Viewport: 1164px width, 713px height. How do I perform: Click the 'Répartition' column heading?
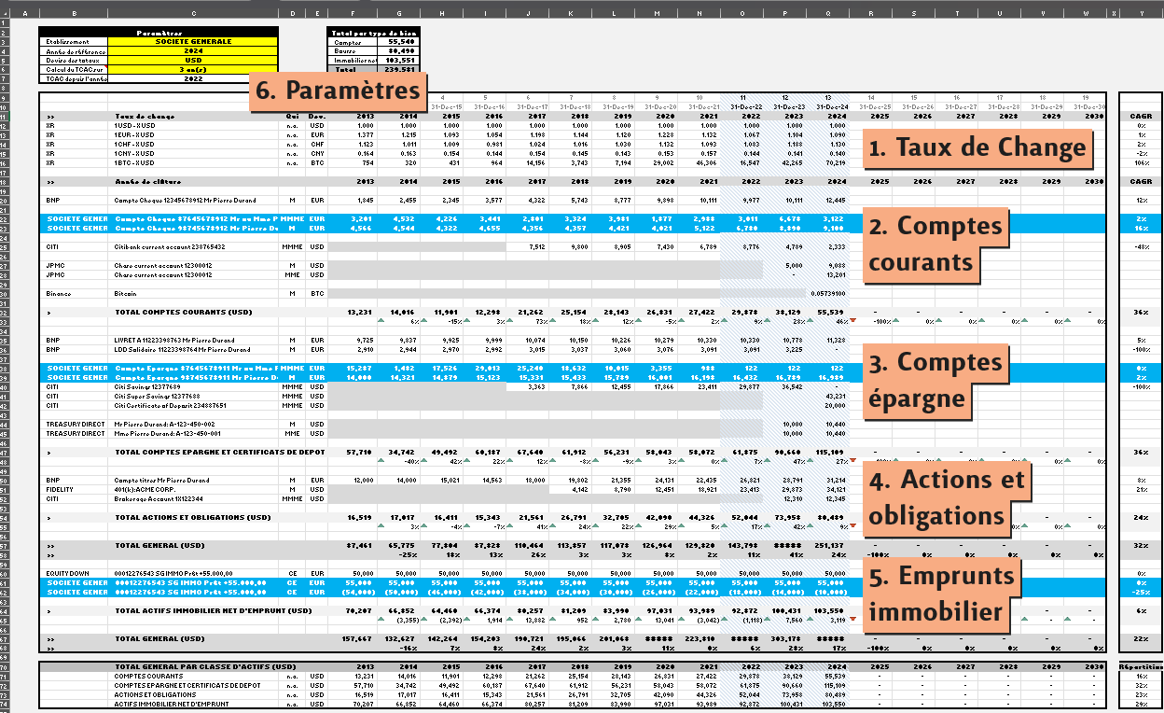click(x=1141, y=666)
